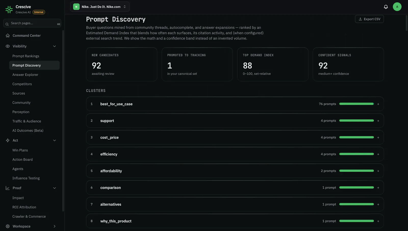Collapse the Visibility section chevron

click(54, 46)
